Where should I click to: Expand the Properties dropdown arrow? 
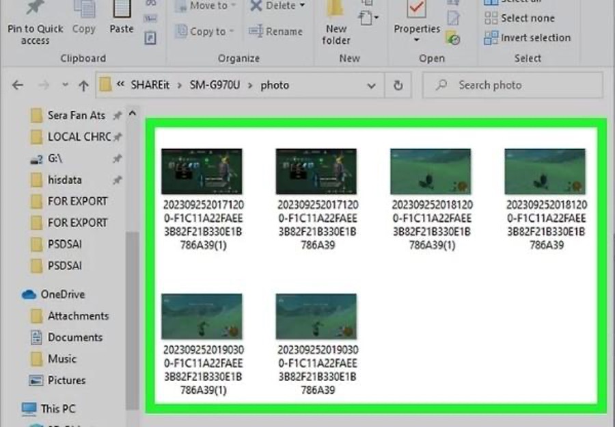pos(417,40)
